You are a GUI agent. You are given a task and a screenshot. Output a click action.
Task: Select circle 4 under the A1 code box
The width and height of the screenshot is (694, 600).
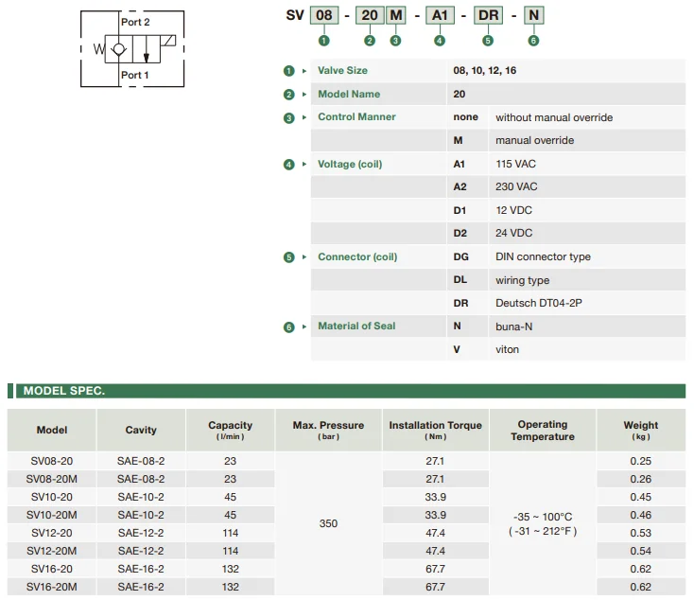(440, 41)
